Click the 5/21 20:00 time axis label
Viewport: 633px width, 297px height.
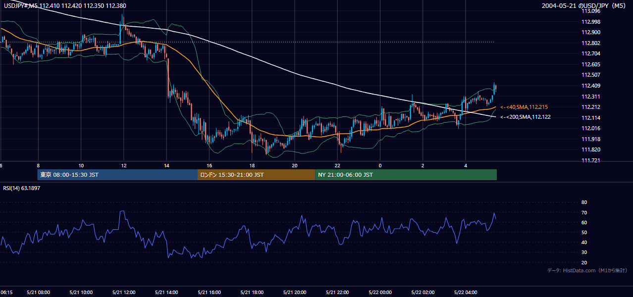click(295, 292)
